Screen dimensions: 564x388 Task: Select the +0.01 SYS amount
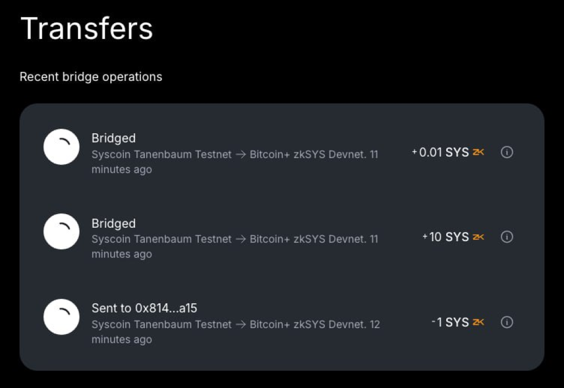click(440, 152)
